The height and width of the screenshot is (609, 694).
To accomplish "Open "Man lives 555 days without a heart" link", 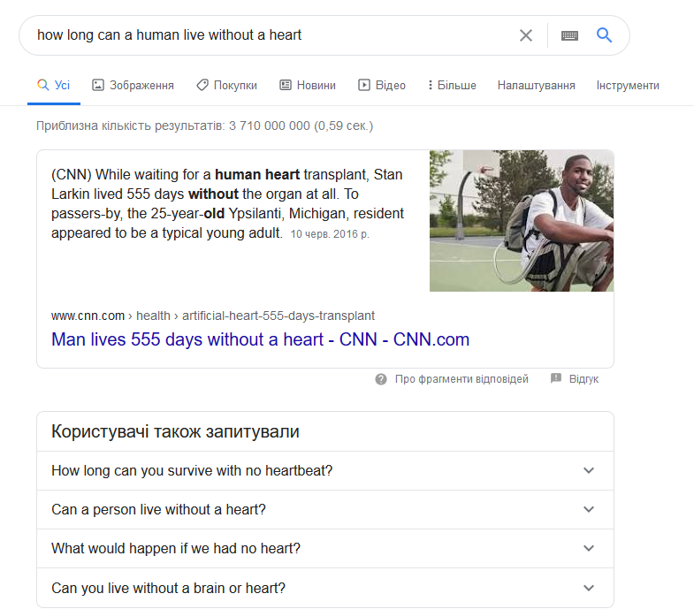I will point(260,339).
